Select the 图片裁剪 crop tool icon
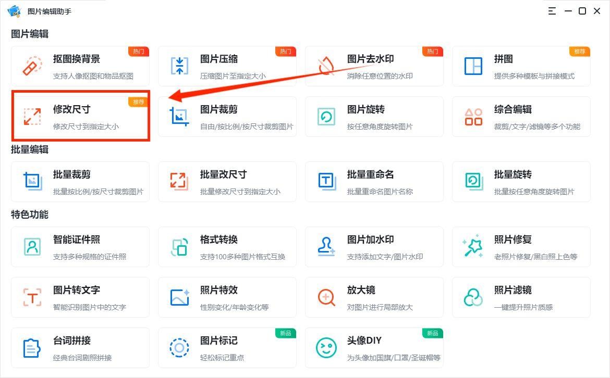This screenshot has width=610, height=378. click(x=179, y=117)
